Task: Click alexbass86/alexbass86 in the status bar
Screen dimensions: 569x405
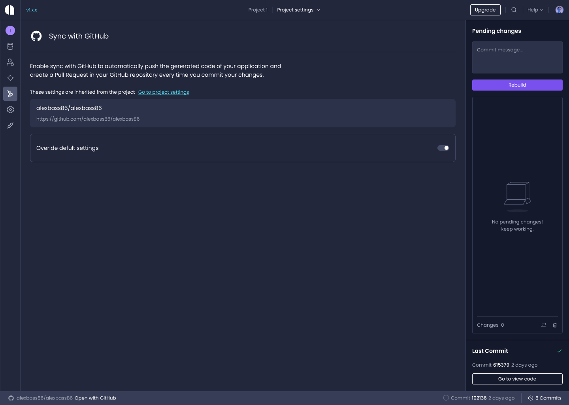Action: [45, 398]
